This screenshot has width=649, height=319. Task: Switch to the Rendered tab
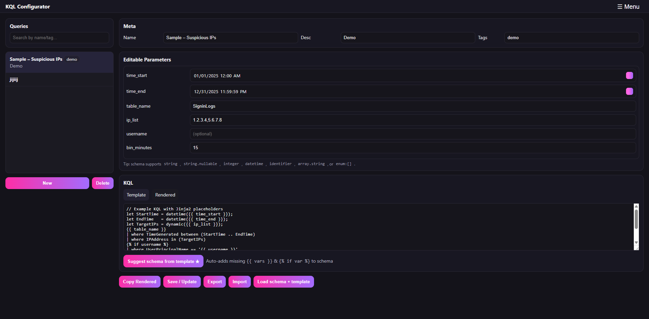(165, 195)
